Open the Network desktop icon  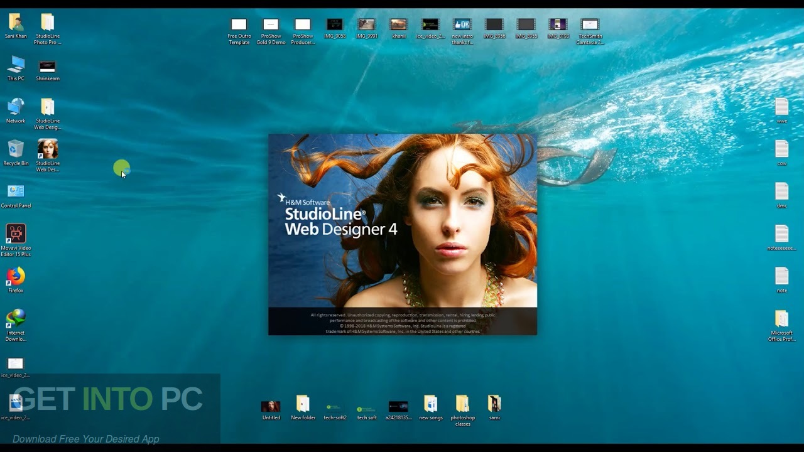[x=16, y=108]
